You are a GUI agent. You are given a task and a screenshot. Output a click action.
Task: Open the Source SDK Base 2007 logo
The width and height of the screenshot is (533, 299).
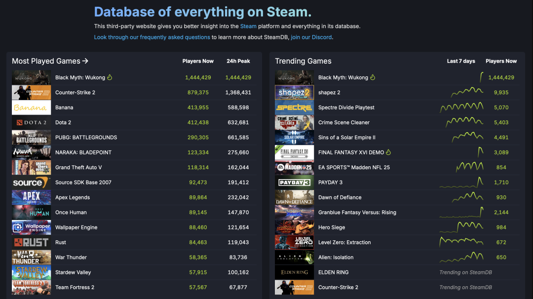31,182
